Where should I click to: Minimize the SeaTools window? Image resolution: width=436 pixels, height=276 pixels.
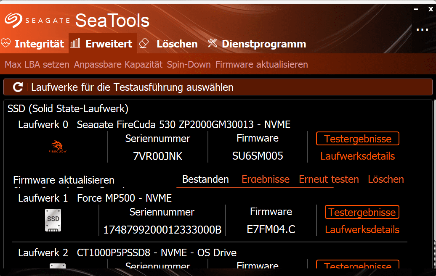tap(416, 9)
